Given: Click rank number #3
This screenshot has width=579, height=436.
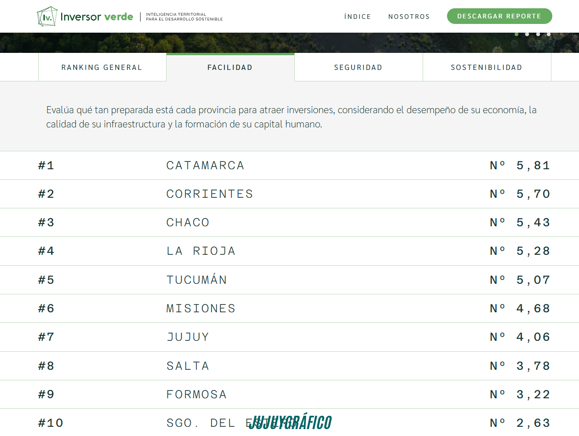Looking at the screenshot, I should pos(46,223).
